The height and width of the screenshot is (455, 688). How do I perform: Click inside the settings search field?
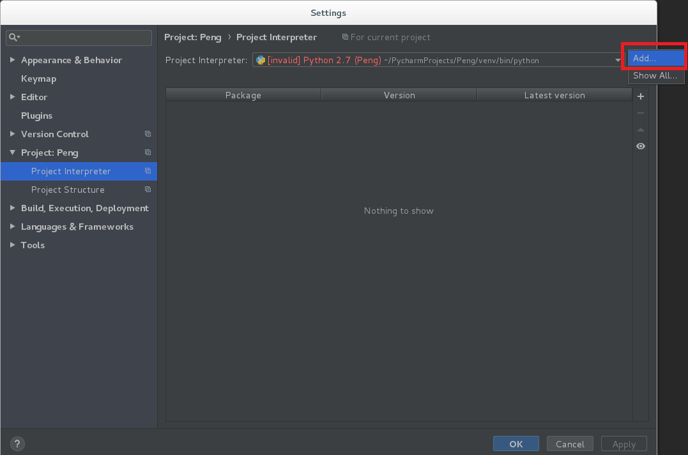[x=79, y=38]
